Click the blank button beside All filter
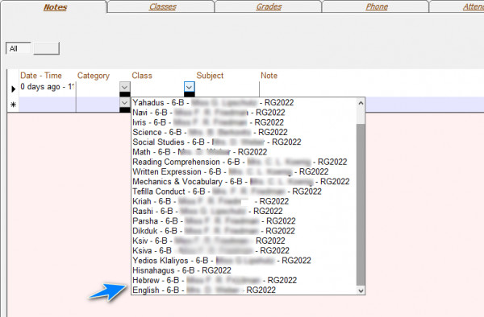The height and width of the screenshot is (317, 484). click(46, 48)
